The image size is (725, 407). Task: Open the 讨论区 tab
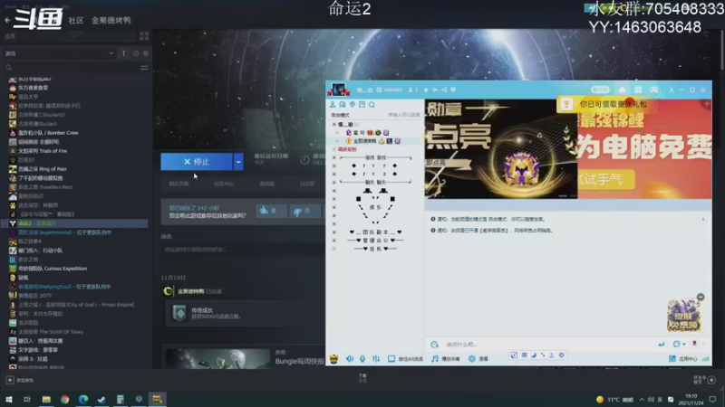click(x=307, y=184)
